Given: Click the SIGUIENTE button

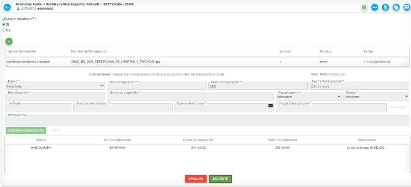Looking at the screenshot, I should (x=220, y=179).
